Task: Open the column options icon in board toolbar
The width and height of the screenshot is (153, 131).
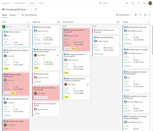Action: 136,15
